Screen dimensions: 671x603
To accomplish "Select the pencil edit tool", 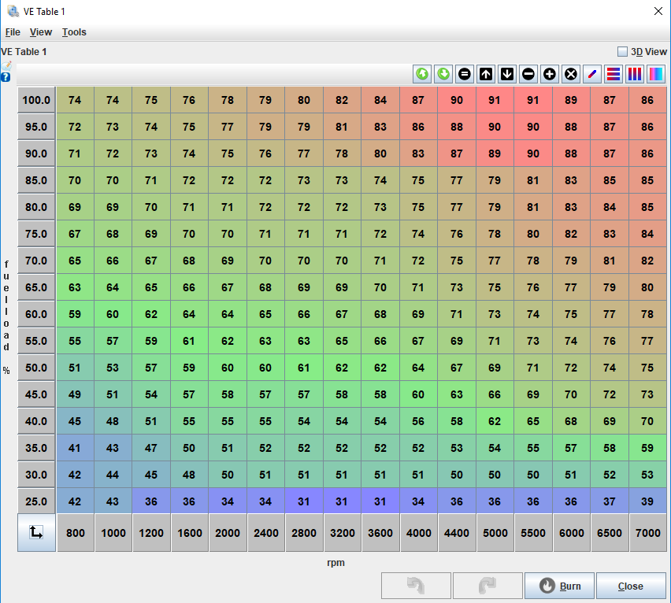I will tap(591, 73).
